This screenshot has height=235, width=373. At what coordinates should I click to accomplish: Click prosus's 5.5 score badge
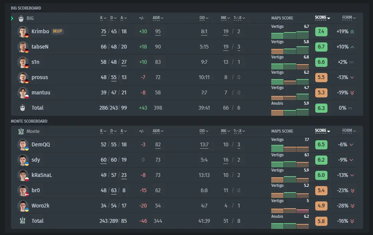[321, 78]
